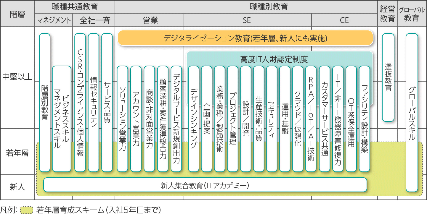Select the 若年層育成スキーム legend text
This screenshot has height=214, width=427.
pyautogui.click(x=98, y=210)
